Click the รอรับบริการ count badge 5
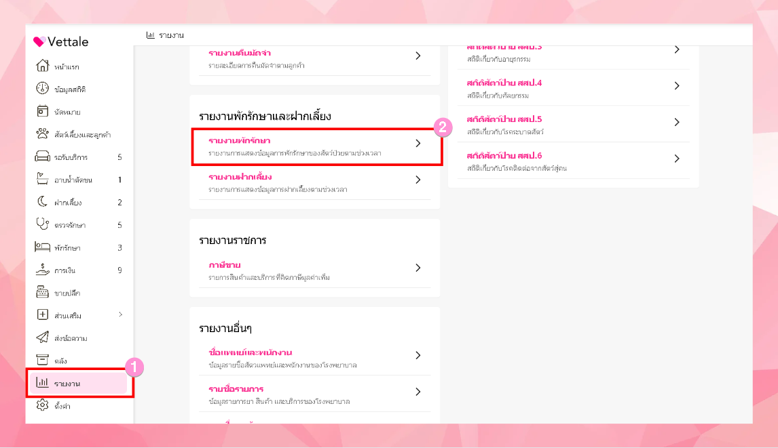 (x=119, y=157)
